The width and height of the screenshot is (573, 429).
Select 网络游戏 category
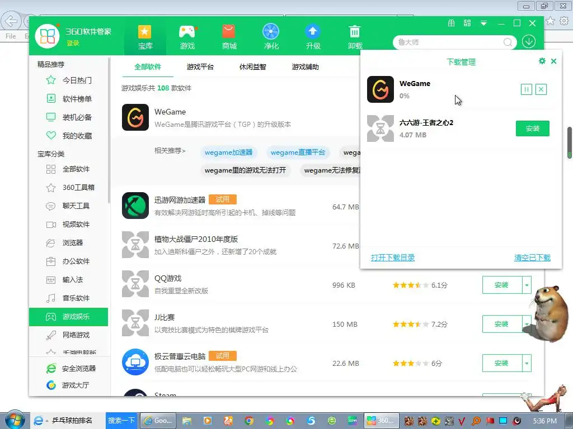pyautogui.click(x=69, y=335)
